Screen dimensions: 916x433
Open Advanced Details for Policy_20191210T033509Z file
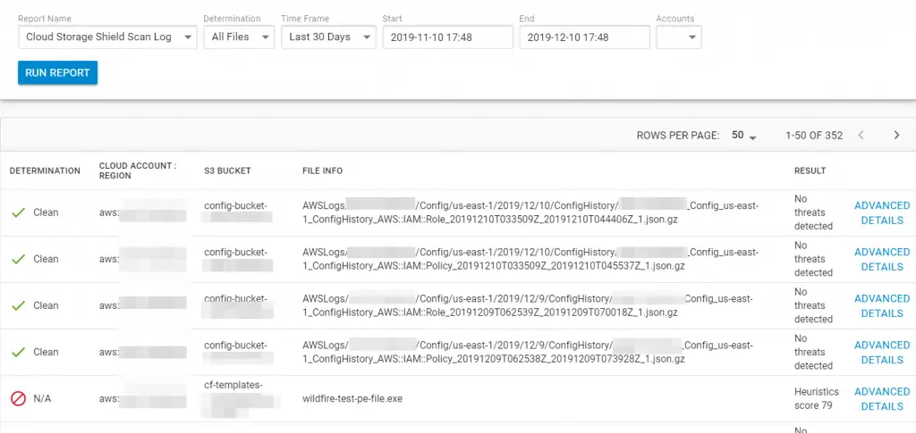pos(882,259)
